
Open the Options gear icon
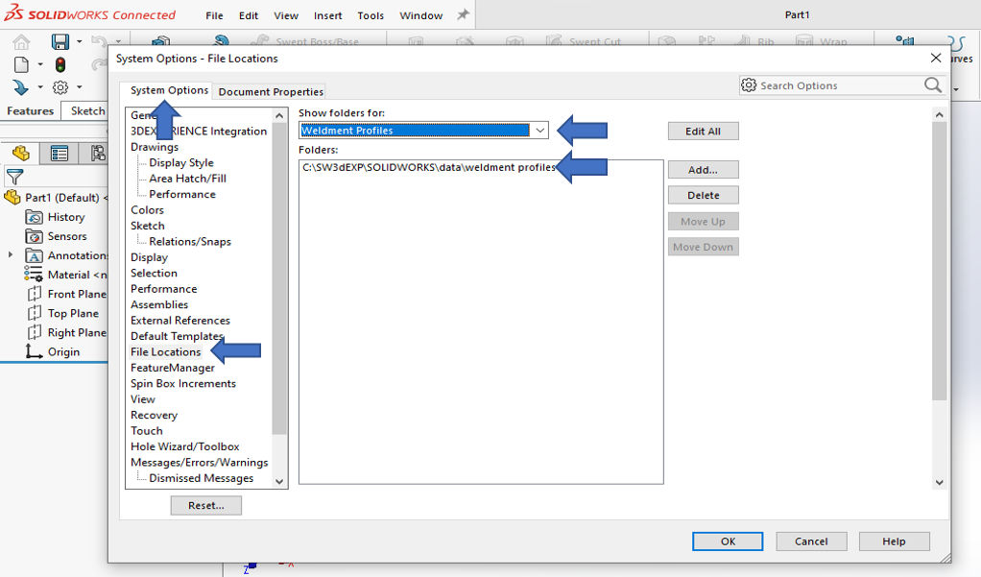click(60, 87)
